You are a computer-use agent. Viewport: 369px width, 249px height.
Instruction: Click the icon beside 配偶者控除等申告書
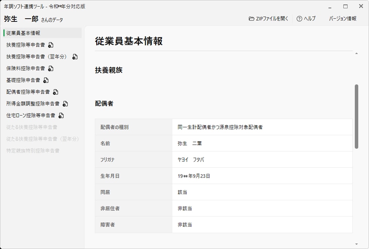tap(56, 92)
